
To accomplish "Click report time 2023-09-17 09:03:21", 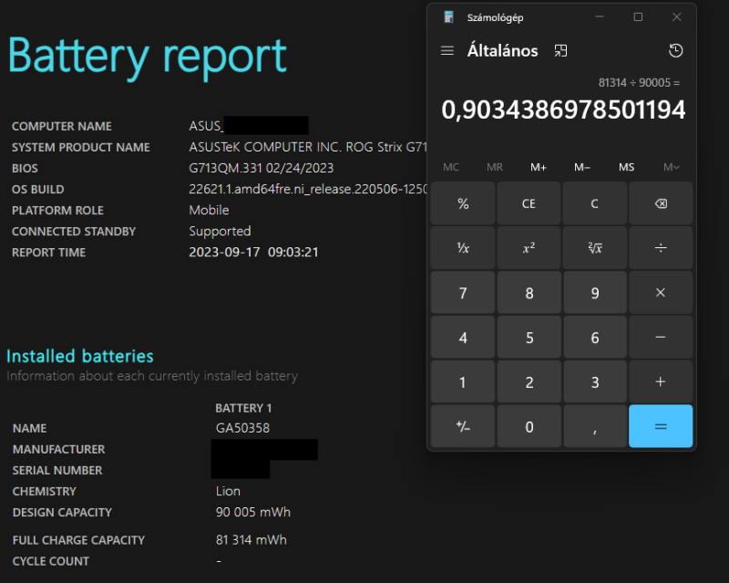I will (x=254, y=253).
